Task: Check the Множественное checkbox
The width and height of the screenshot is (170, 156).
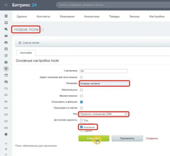Action: (82, 96)
